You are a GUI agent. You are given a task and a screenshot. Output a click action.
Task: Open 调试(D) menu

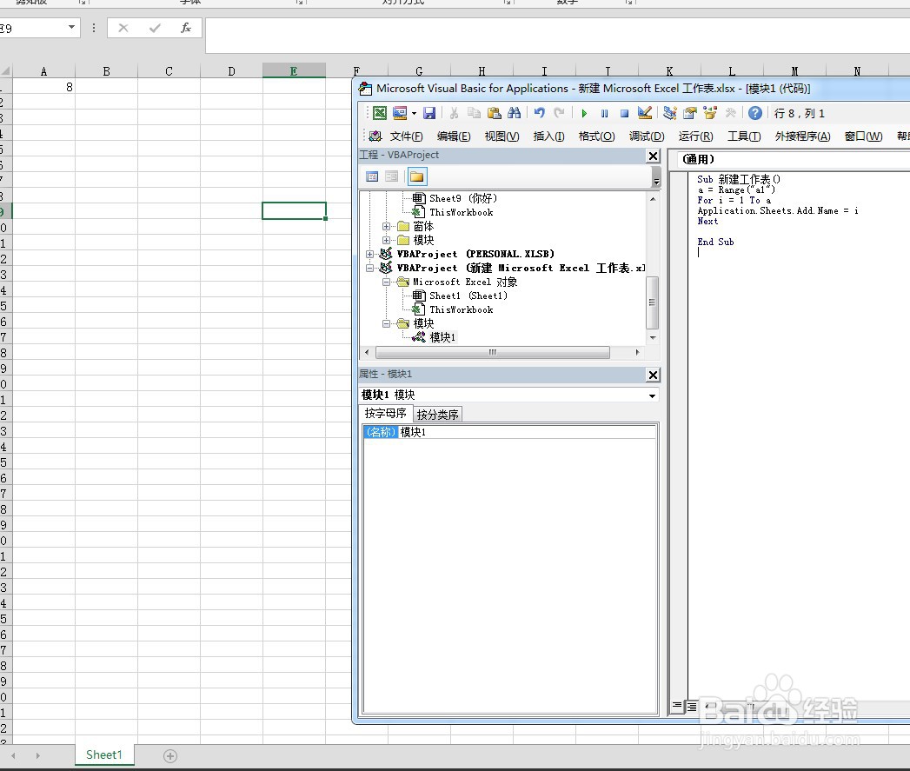click(647, 136)
